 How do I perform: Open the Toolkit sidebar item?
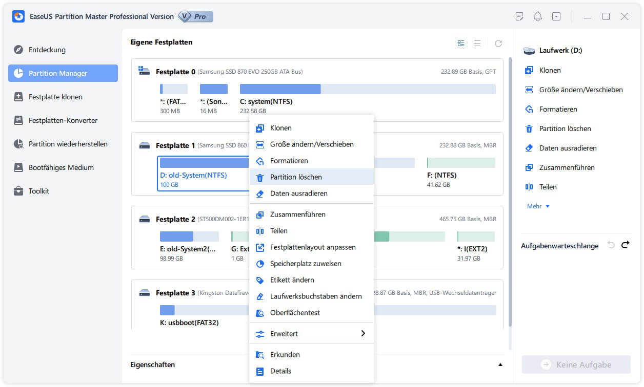63,191
